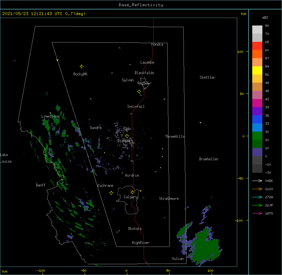Click the Calgary city label
The width and height of the screenshot is (282, 275).
131,197
